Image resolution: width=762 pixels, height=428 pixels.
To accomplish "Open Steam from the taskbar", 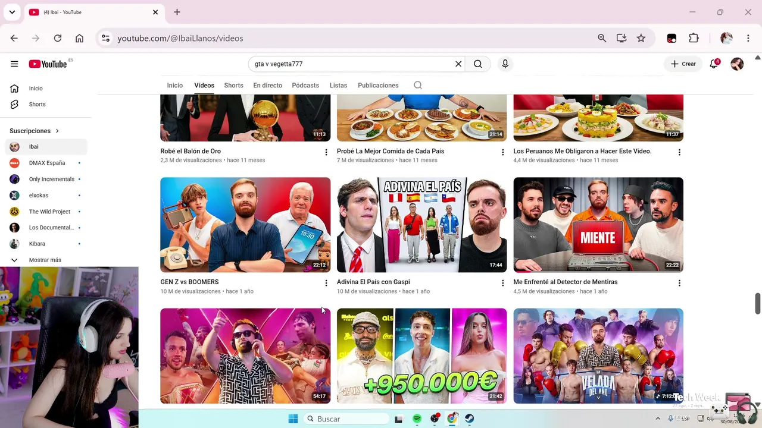I will 470,419.
